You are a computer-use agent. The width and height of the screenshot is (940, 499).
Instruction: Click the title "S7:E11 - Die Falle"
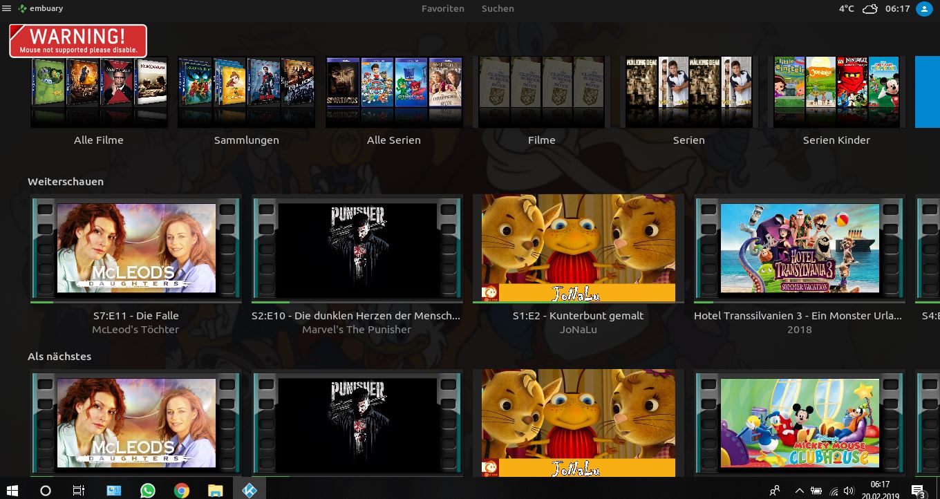(x=136, y=316)
